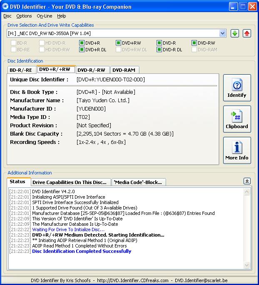This screenshot has height=285, width=259.
Task: Click the Product Revision Not Specified value
Action: point(94,126)
